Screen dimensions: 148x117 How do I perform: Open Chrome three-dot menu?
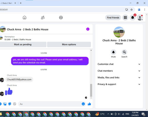144,9
